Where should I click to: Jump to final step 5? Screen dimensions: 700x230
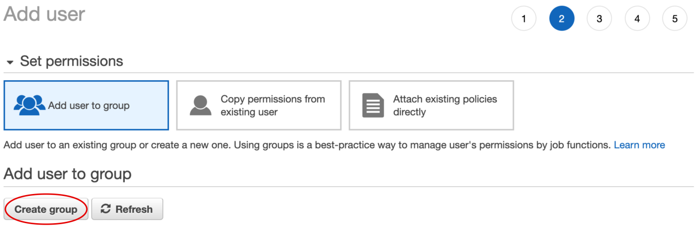pos(675,18)
